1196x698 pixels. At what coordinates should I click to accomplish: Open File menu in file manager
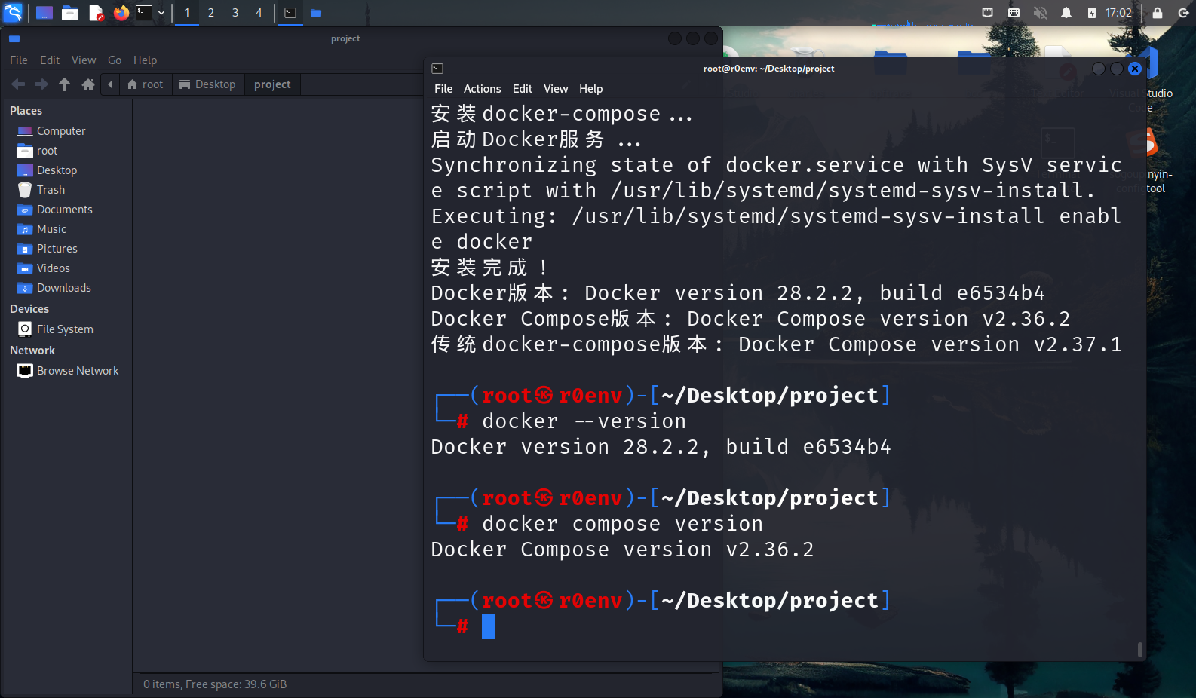pyautogui.click(x=19, y=60)
